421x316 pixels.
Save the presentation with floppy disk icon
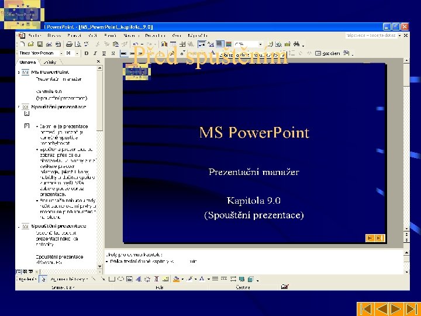(x=40, y=44)
